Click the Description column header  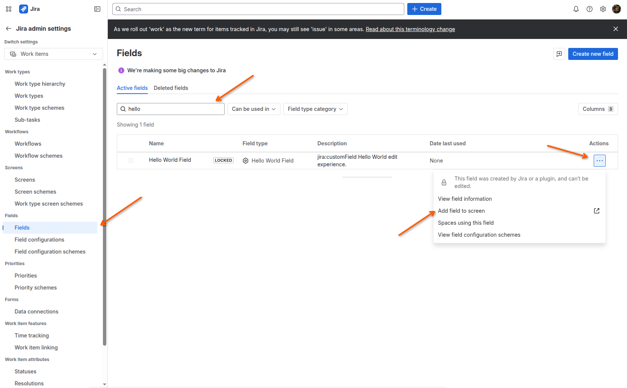point(332,143)
